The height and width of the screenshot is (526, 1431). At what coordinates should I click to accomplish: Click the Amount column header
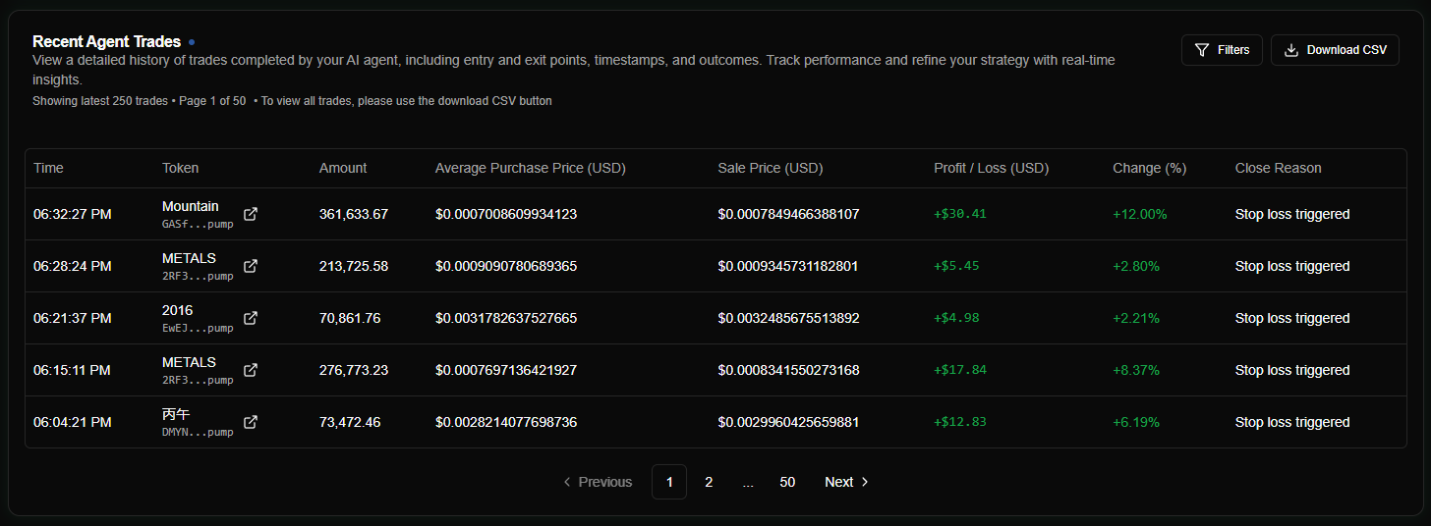click(343, 168)
